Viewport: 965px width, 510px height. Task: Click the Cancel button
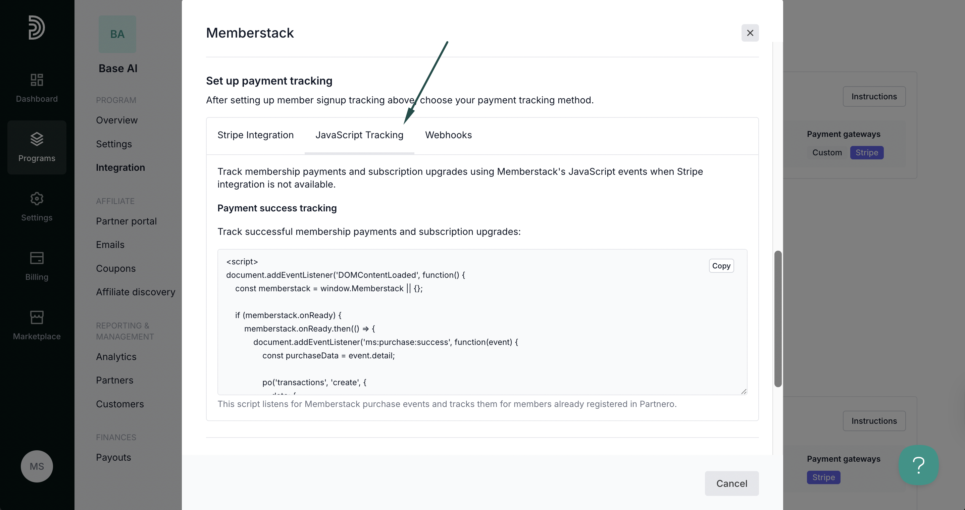point(731,483)
